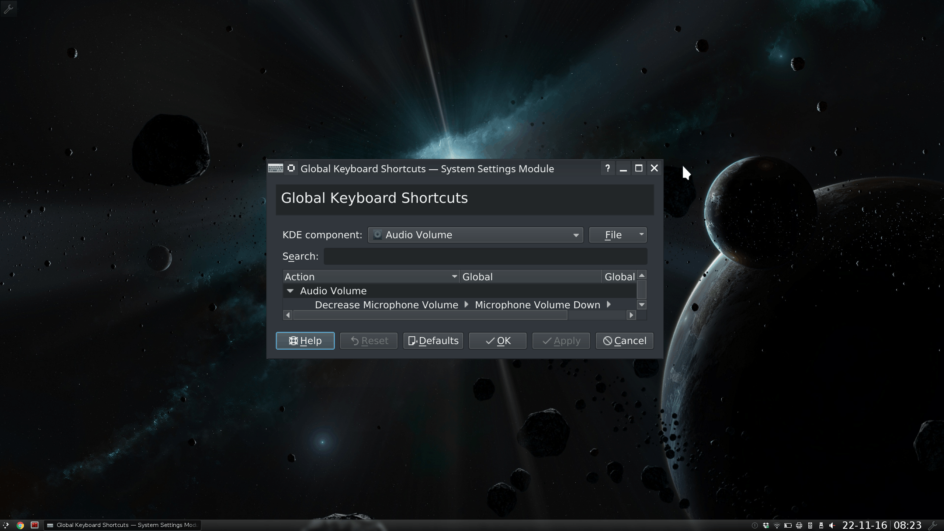Image resolution: width=944 pixels, height=531 pixels.
Task: Open the Wi-Fi network tray icon
Action: point(777,525)
